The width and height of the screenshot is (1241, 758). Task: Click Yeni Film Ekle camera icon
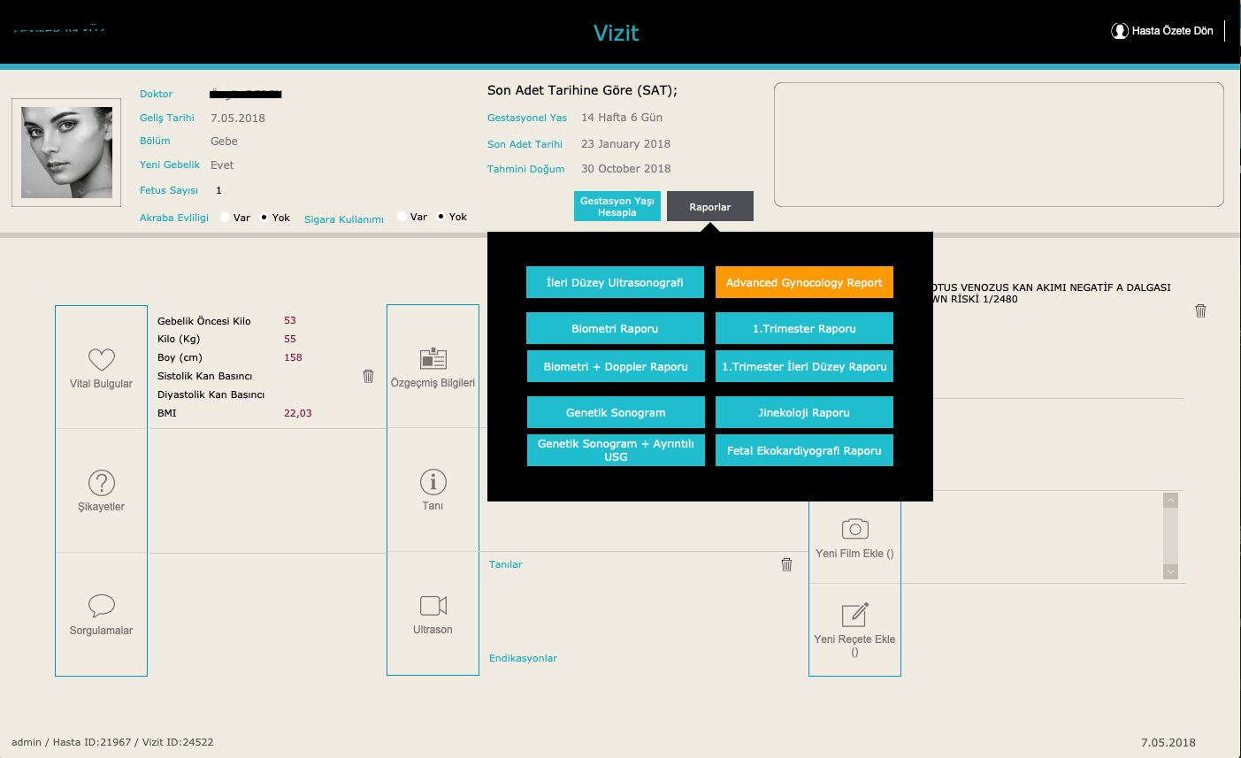[x=854, y=529]
